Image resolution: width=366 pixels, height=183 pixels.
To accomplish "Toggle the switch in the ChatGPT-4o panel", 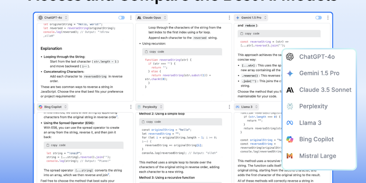I will 122,18.
